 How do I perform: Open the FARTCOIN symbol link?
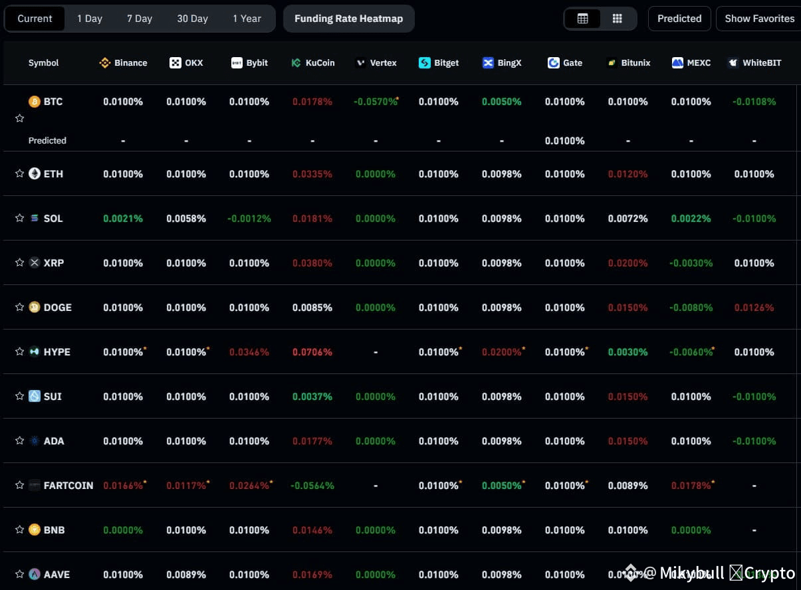pyautogui.click(x=68, y=486)
